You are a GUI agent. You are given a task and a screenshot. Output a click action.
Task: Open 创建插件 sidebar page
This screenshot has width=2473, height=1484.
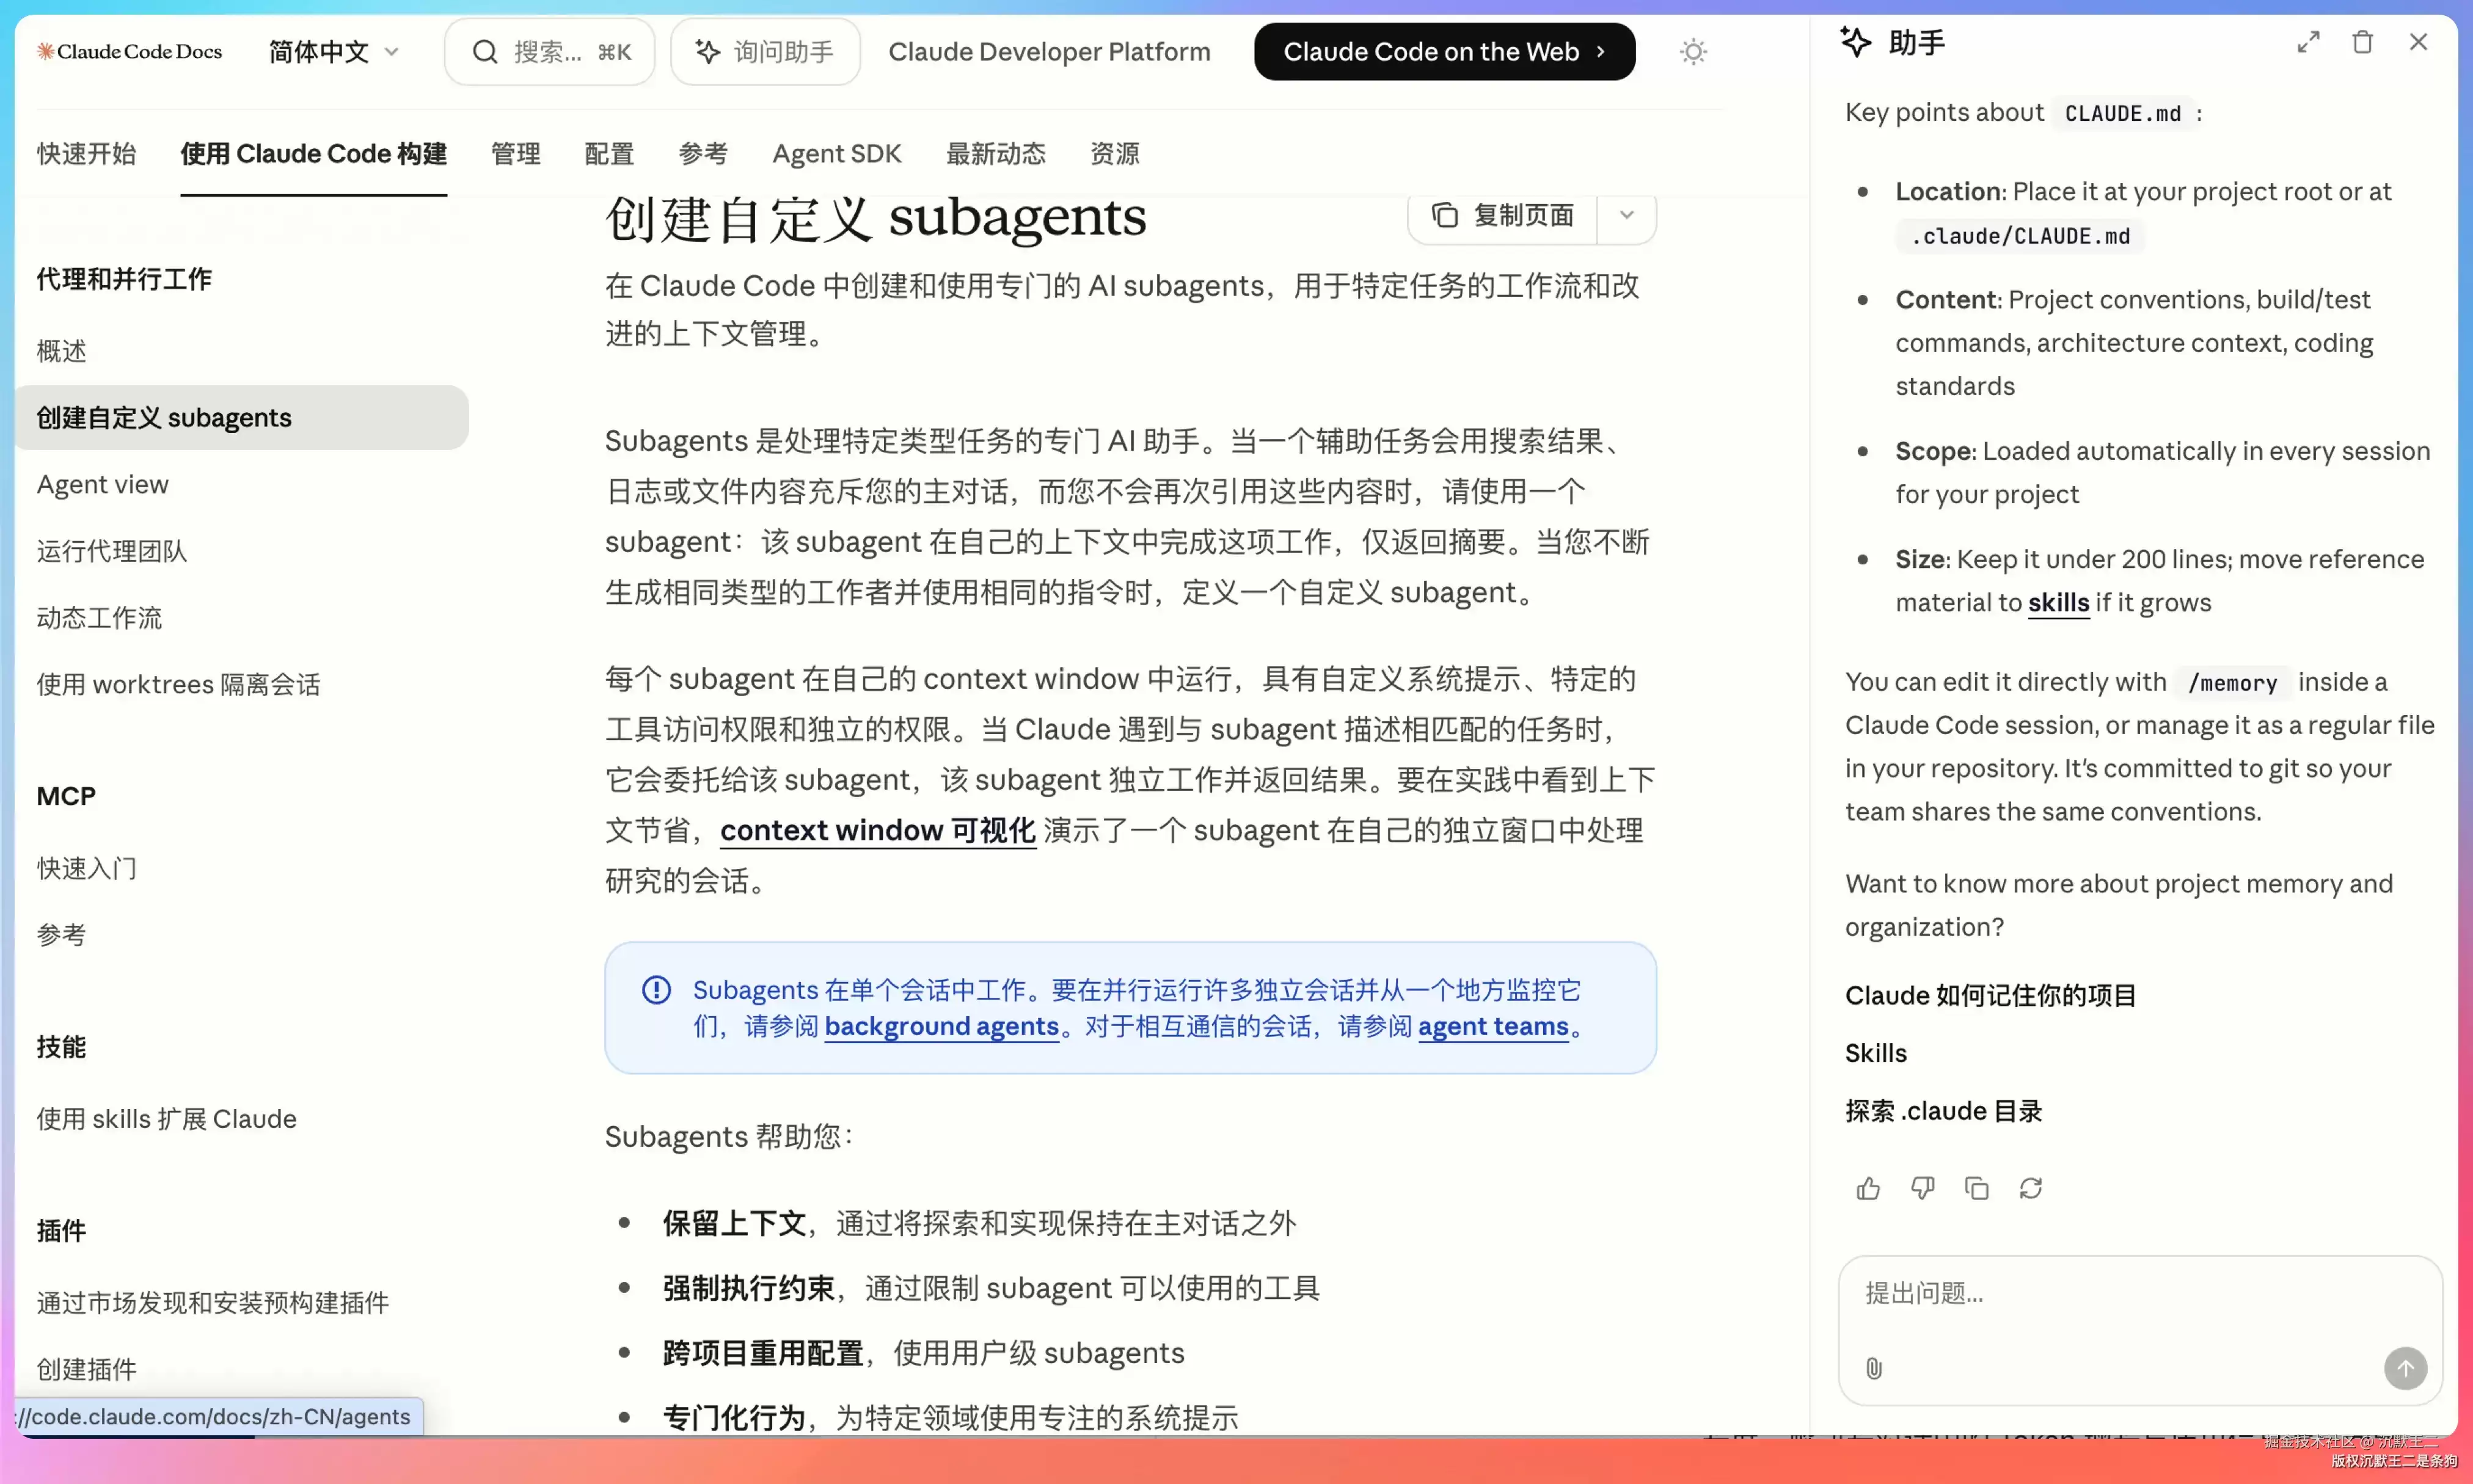pos(86,1369)
